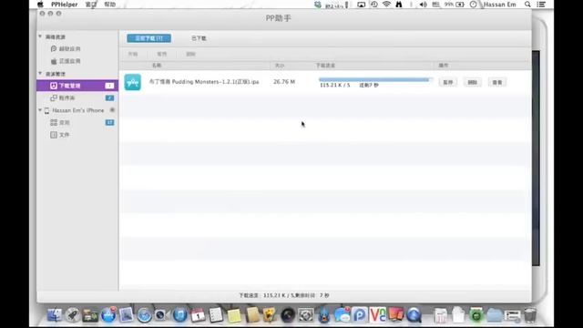583x328 pixels.
Task: Open the PPHelper menu
Action: pos(65,5)
